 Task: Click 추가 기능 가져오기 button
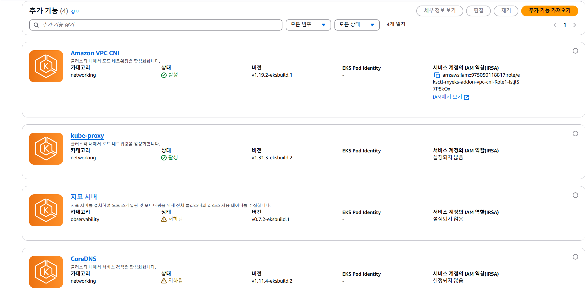pyautogui.click(x=550, y=11)
